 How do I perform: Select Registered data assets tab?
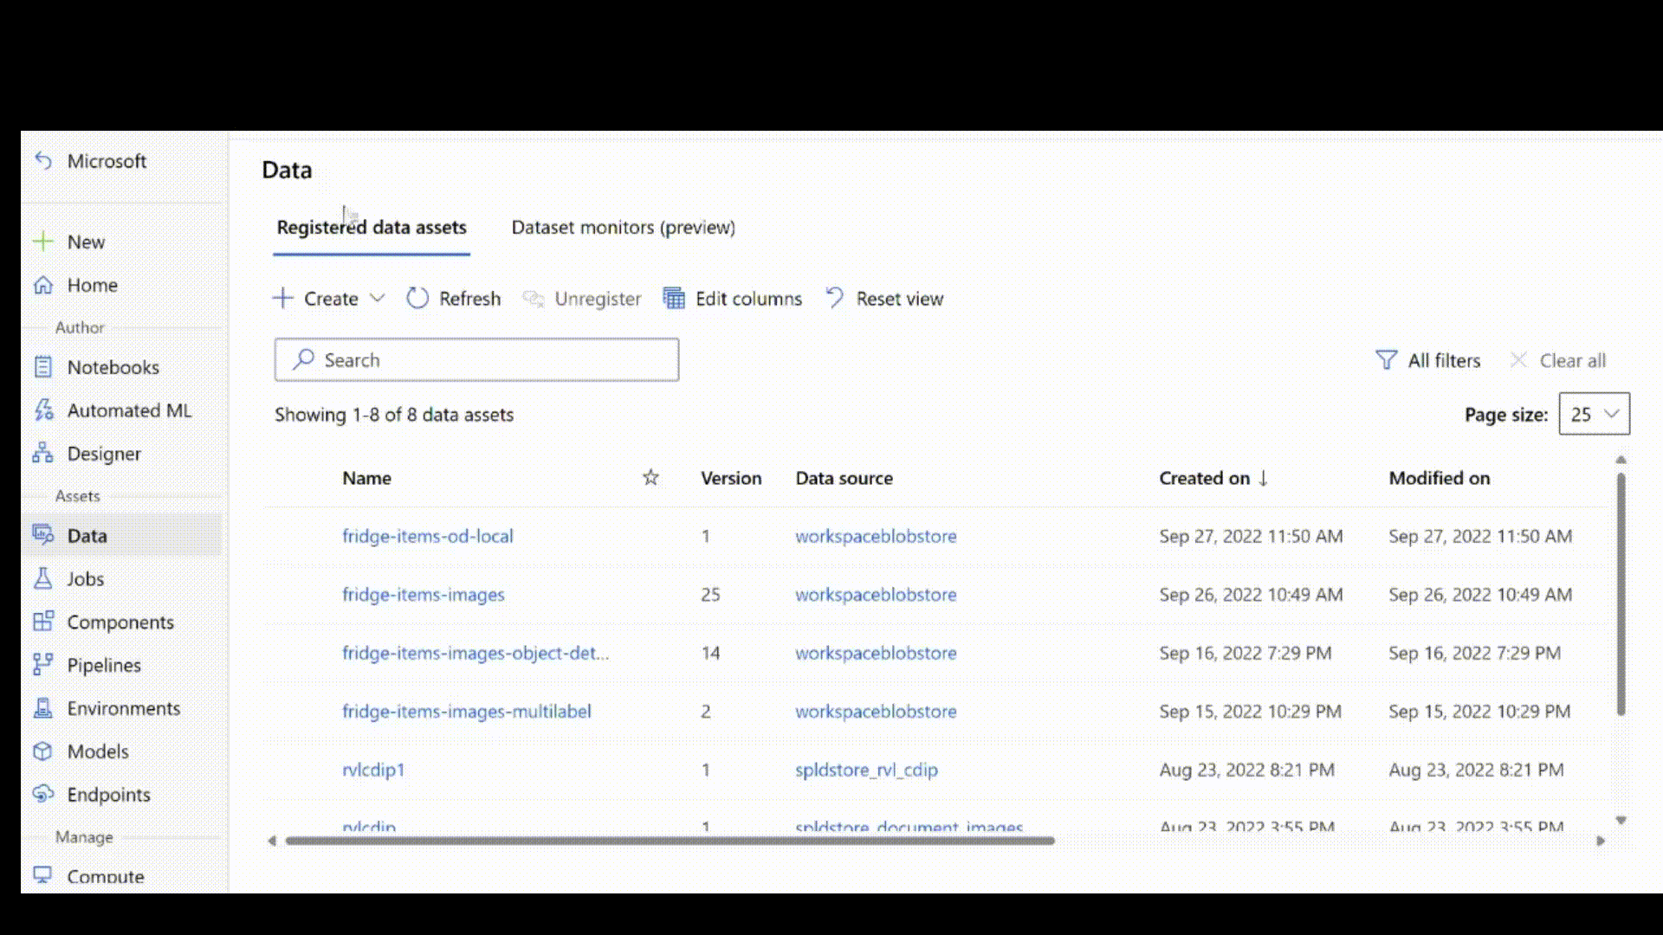click(x=372, y=227)
